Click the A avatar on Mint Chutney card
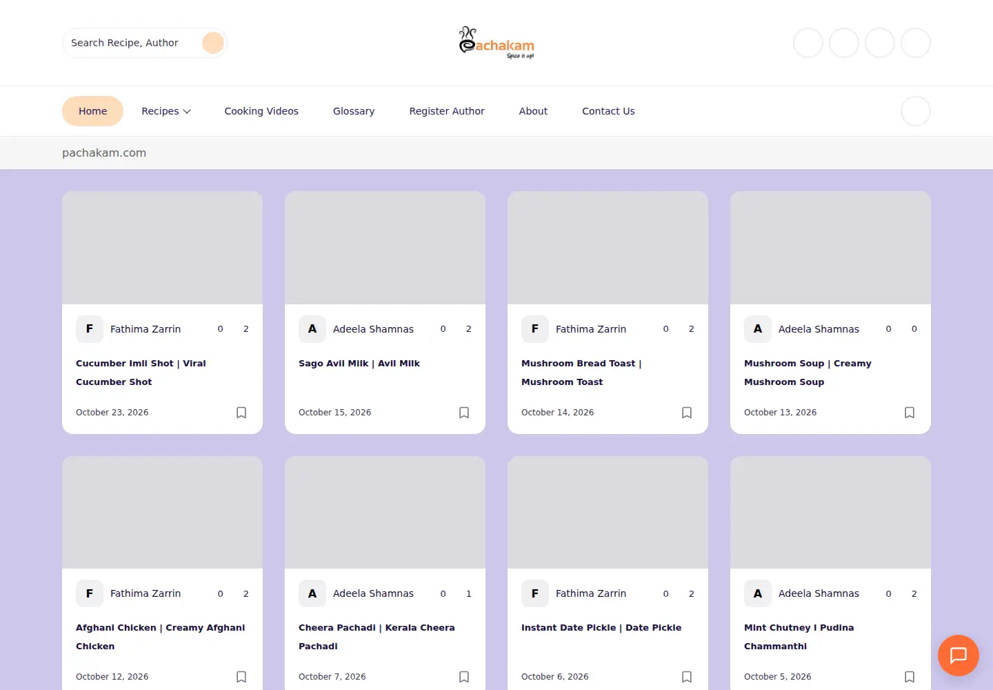This screenshot has width=993, height=690. pos(758,593)
